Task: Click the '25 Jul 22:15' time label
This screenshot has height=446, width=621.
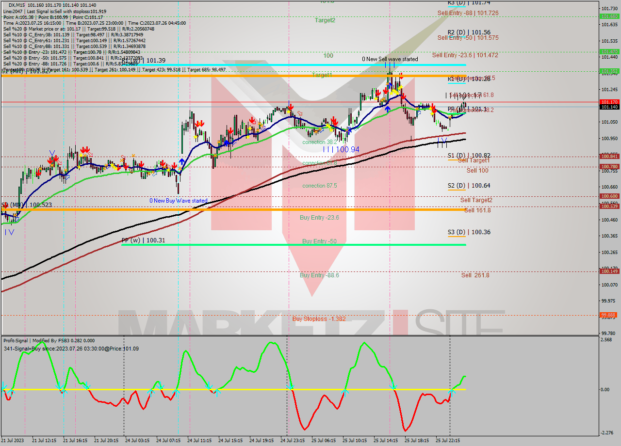Action: click(448, 441)
